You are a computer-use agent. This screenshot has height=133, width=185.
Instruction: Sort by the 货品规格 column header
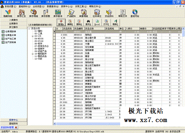pyautogui.click(x=112, y=29)
